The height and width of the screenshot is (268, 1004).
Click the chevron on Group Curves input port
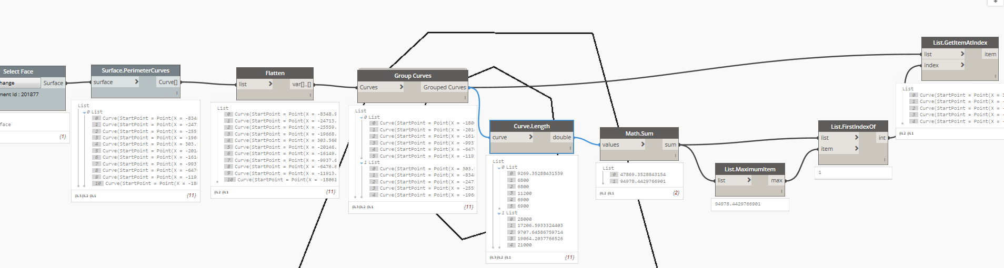pyautogui.click(x=401, y=87)
